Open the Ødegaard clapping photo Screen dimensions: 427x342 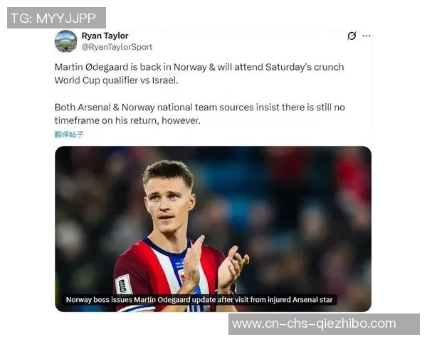[213, 229]
